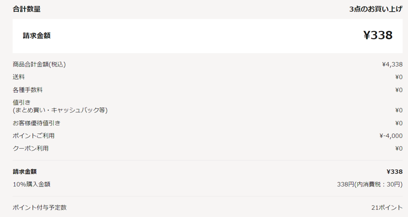Screen dimensions: 408x217
Task: Click the ¥4,338 product total value
Action: (x=392, y=64)
